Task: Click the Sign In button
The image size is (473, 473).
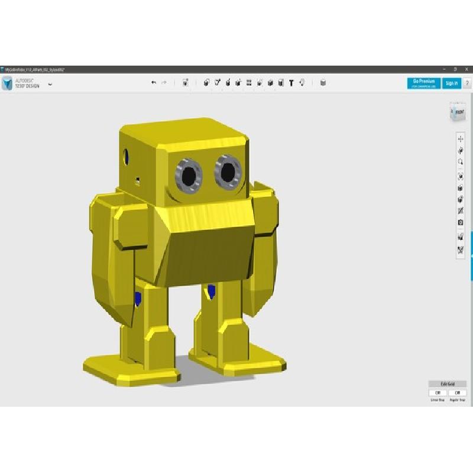Action: coord(452,83)
